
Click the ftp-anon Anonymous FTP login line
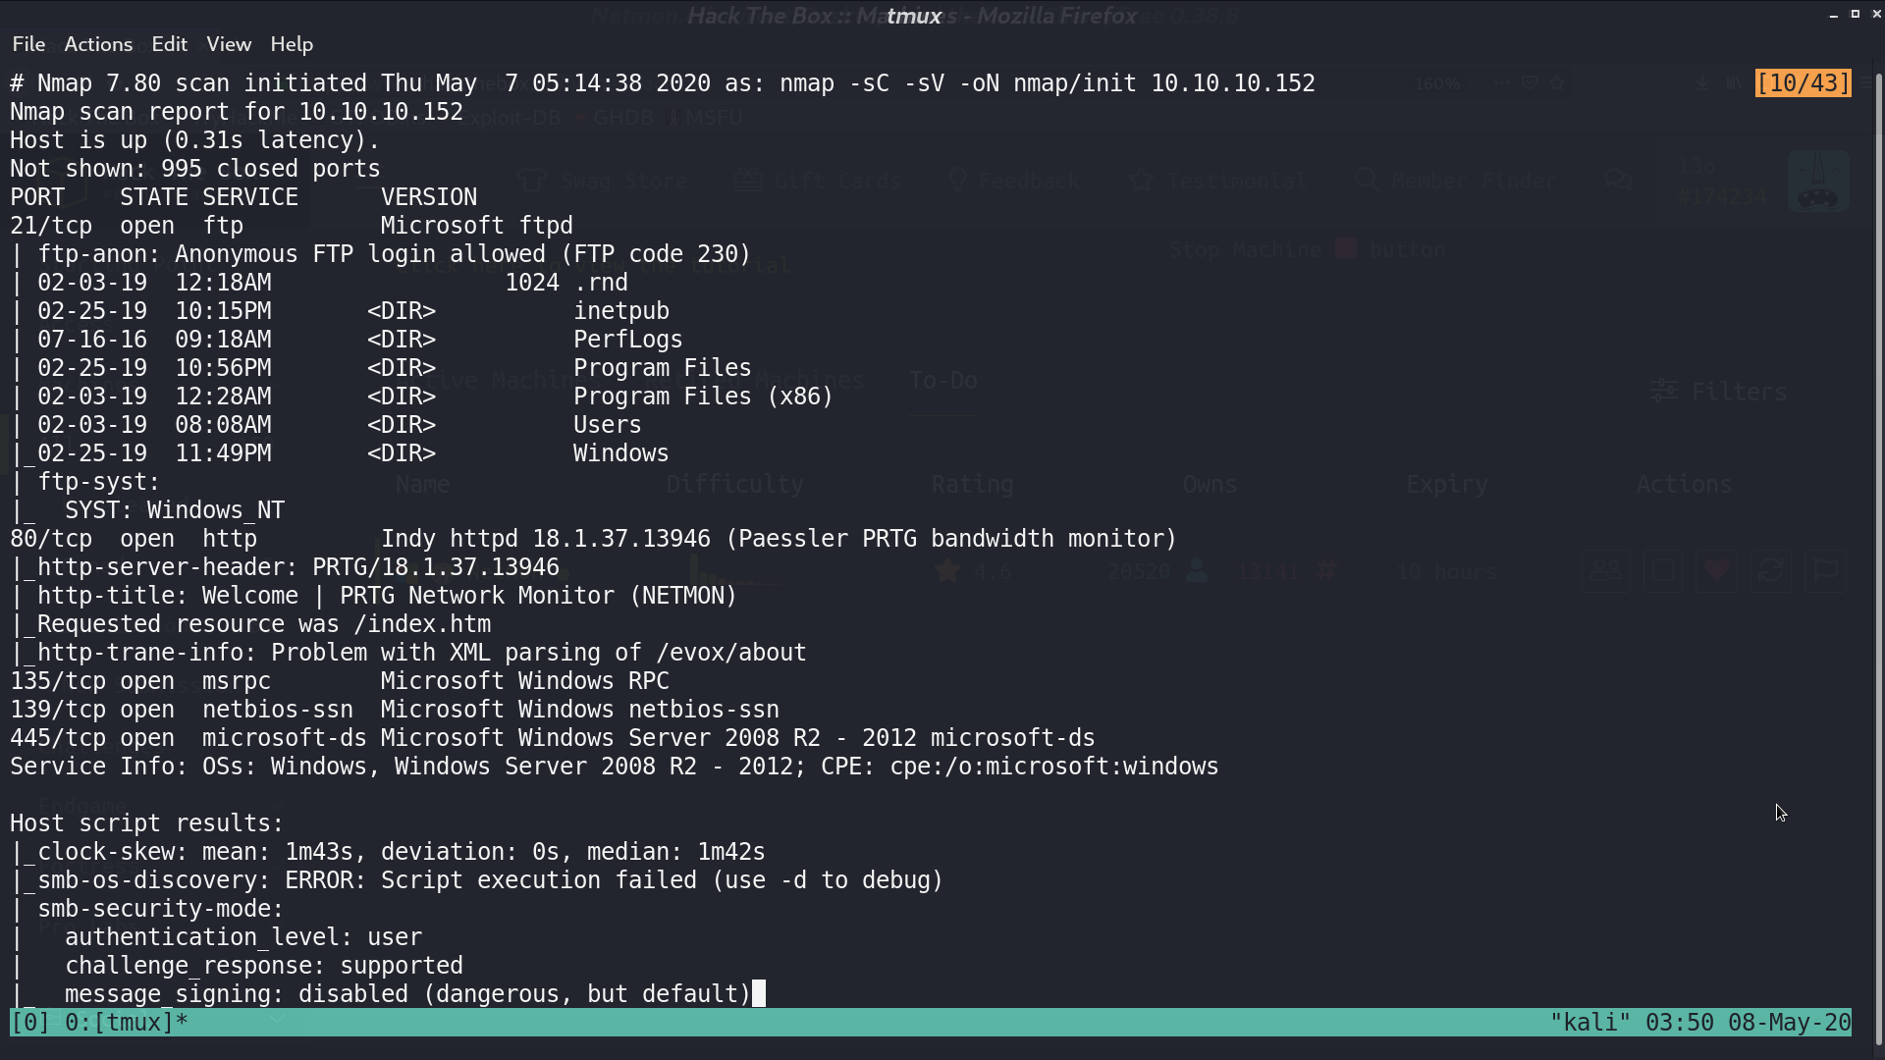point(381,254)
